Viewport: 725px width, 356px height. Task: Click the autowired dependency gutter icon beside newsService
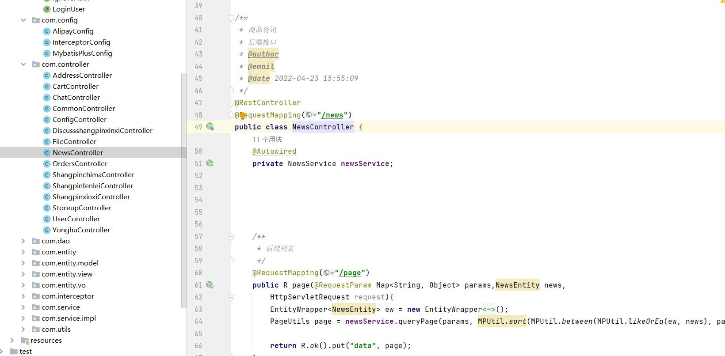tap(210, 163)
